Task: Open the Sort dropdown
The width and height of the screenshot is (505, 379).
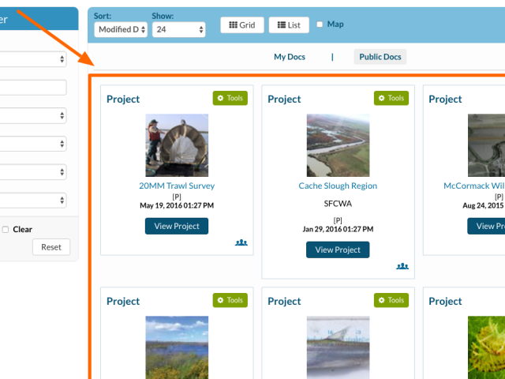Action: [120, 30]
